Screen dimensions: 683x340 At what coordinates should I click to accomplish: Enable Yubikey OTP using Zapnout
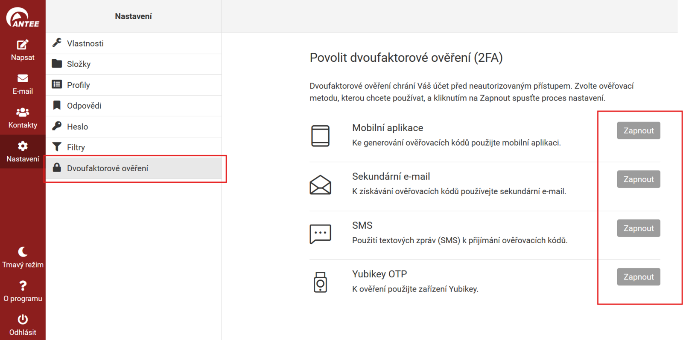pyautogui.click(x=638, y=277)
